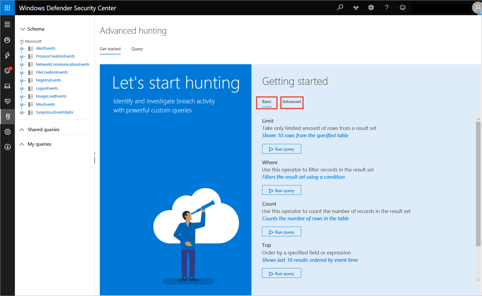Open 'Filters the result set using a condition' link
This screenshot has width=482, height=296.
tap(303, 177)
